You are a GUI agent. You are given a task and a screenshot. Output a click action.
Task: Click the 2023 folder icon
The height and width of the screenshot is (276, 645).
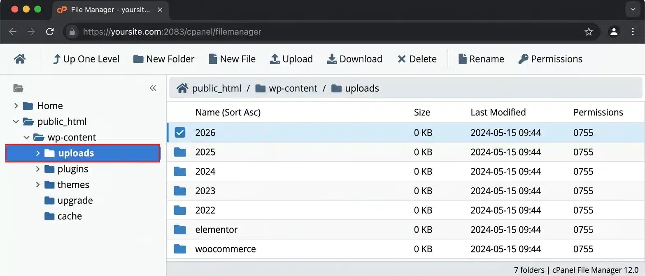click(x=180, y=191)
